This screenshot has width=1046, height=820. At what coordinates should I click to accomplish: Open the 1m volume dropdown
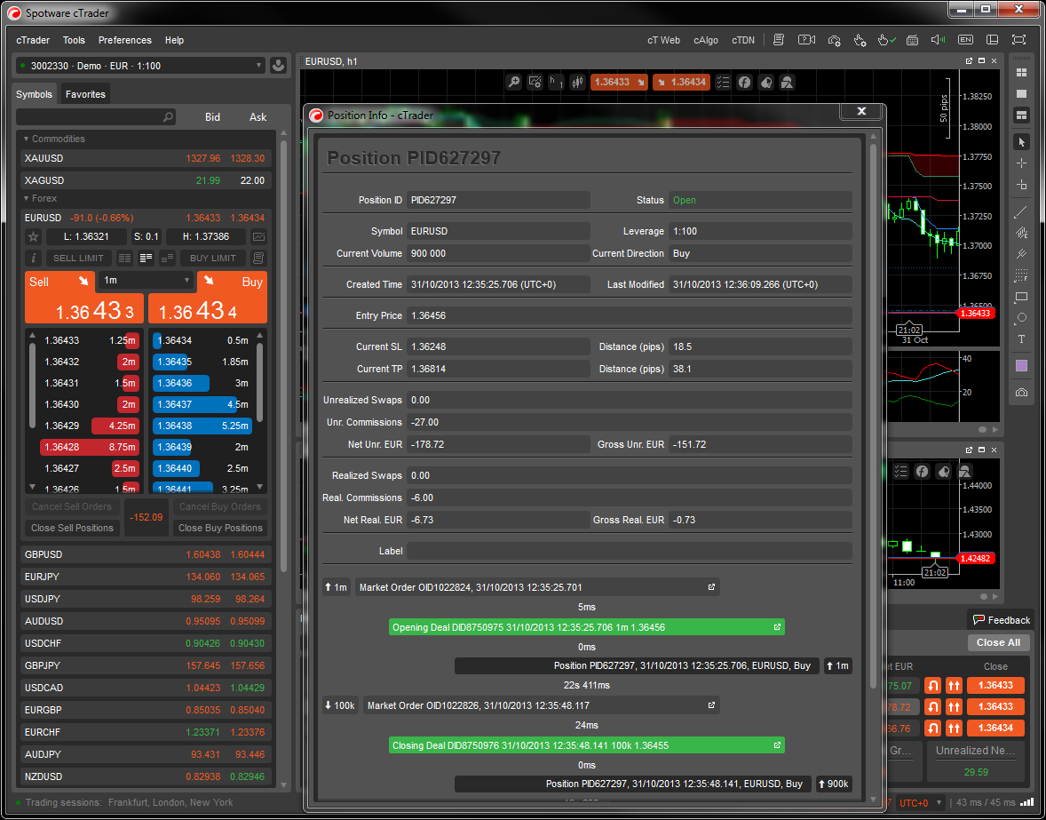click(x=146, y=281)
